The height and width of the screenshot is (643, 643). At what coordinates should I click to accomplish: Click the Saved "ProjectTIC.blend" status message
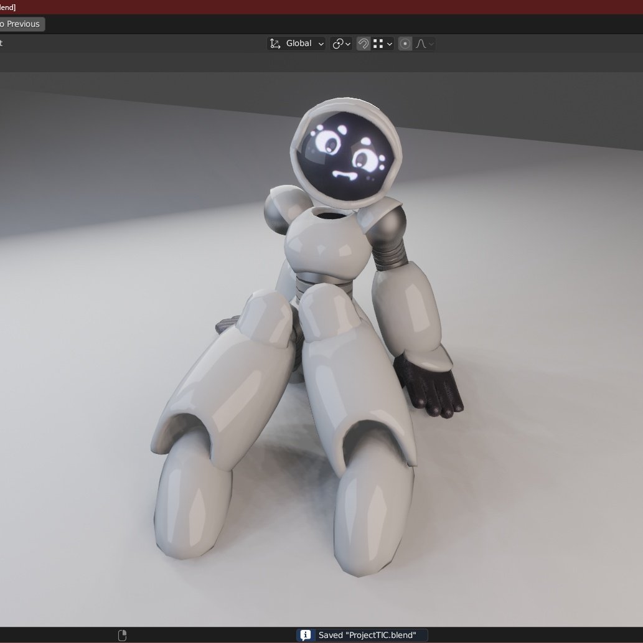point(367,635)
